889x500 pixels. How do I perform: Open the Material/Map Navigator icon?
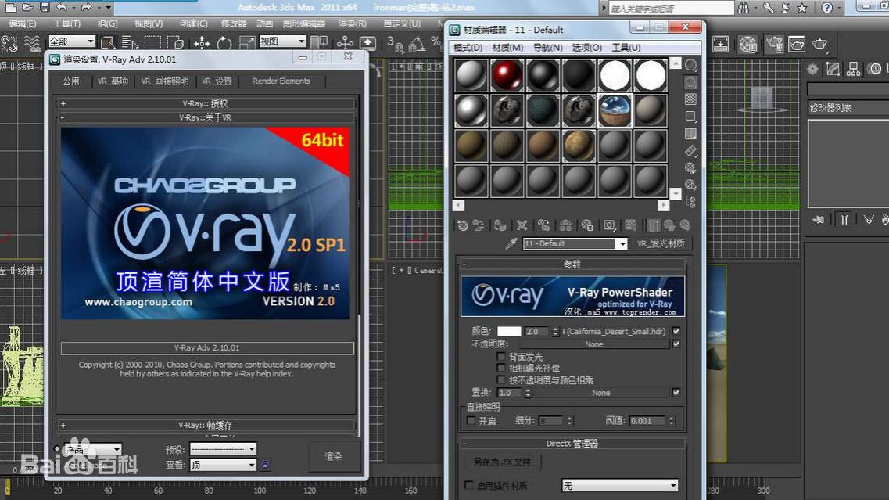coord(690,202)
